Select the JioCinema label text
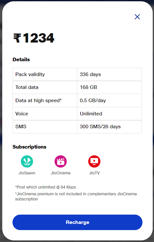The image size is (154, 242). (x=61, y=173)
